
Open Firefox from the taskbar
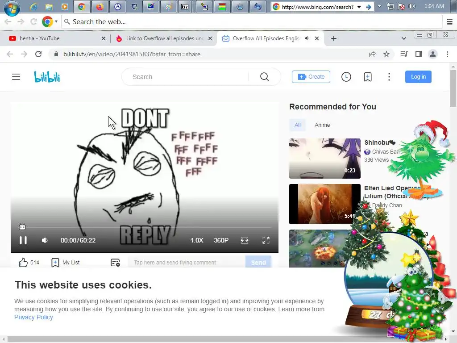100,7
